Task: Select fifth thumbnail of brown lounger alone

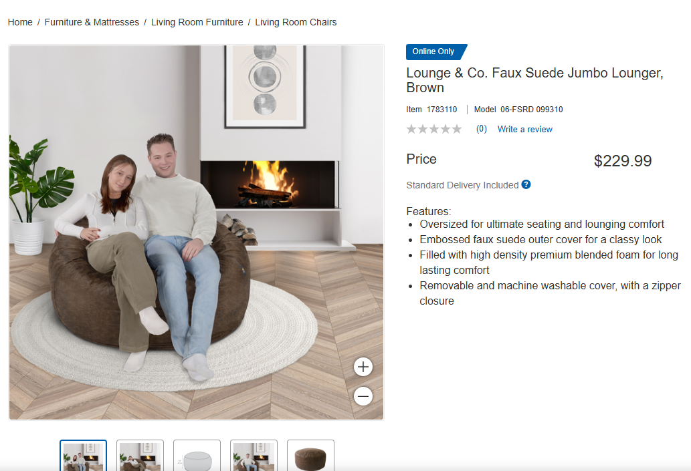Action: pos(310,456)
